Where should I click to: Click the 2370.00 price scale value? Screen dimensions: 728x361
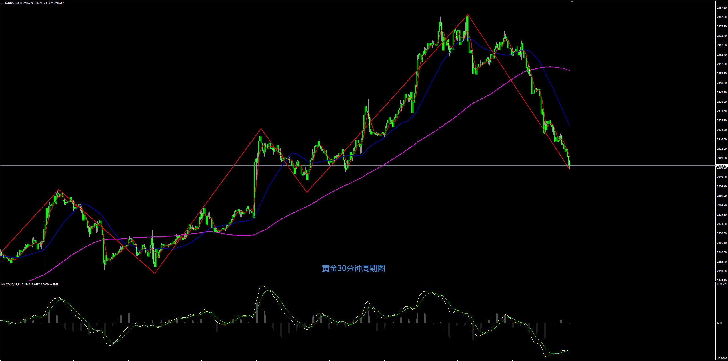(x=722, y=234)
